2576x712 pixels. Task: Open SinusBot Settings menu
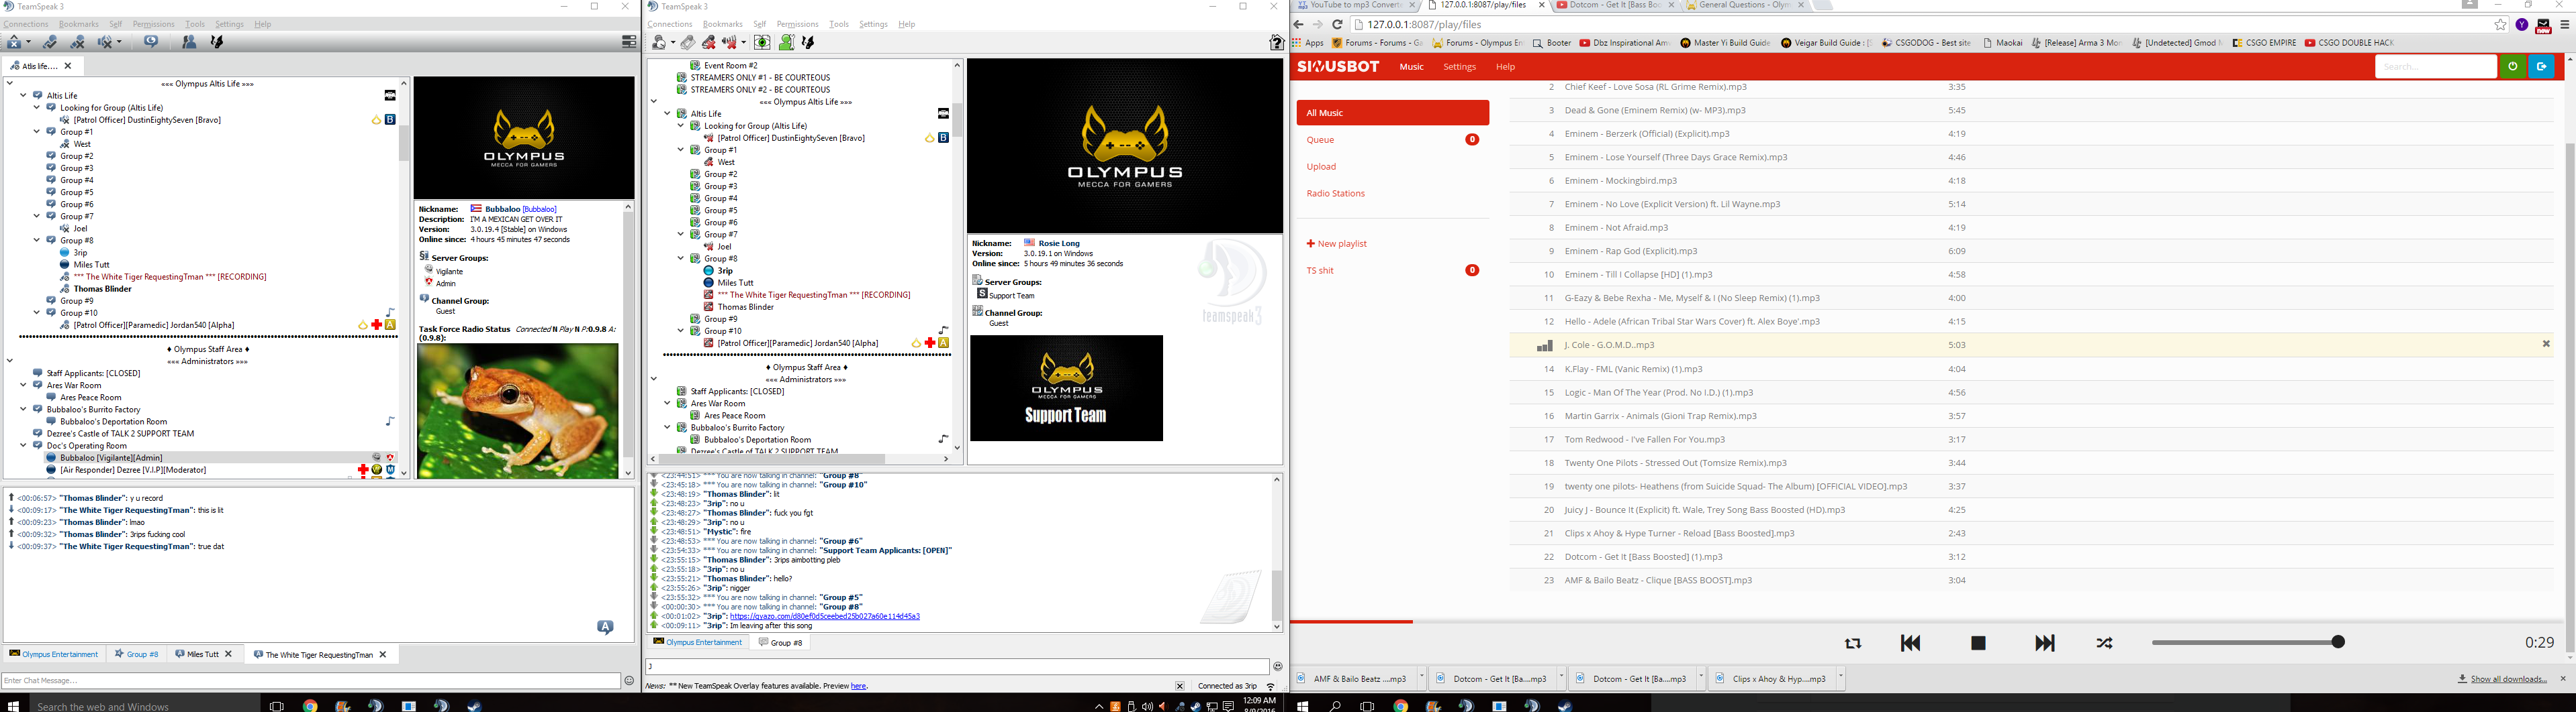point(1459,67)
